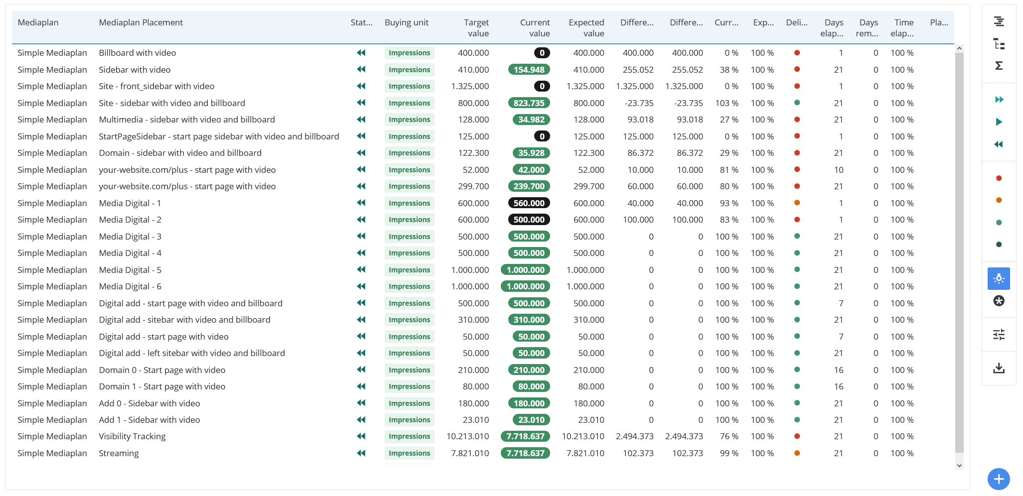Click the asterisk circle icon
Screen dimensions: 1023x496
999,301
